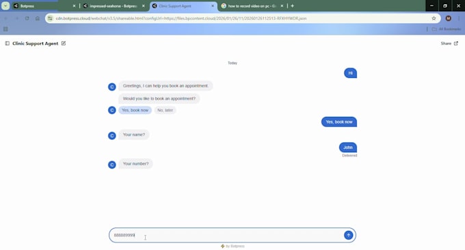This screenshot has width=465, height=250.
Task: Select the address bar URL
Action: [181, 18]
